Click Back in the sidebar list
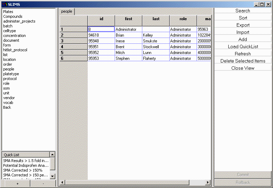273x188 pixels. (x=7, y=107)
